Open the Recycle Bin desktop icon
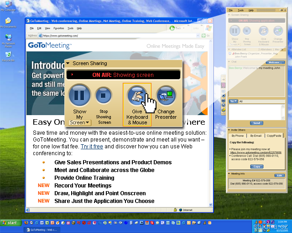This screenshot has width=292, height=233. pos(8,56)
